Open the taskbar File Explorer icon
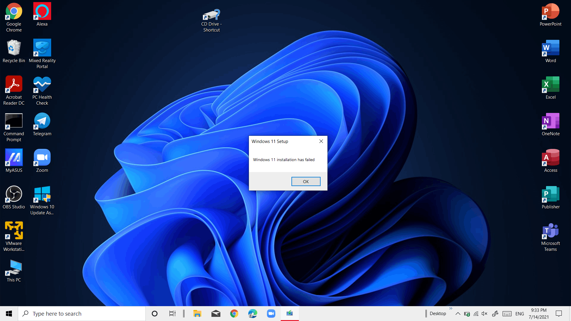This screenshot has width=571, height=321. pyautogui.click(x=197, y=313)
